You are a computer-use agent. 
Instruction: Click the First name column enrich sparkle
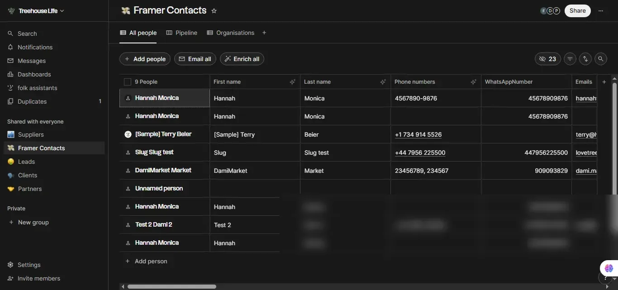(292, 82)
